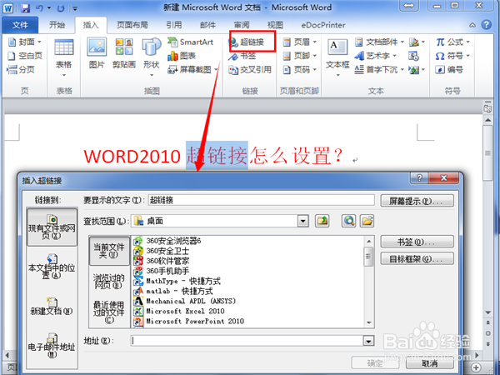Click Hyperlink (超链接) in ribbon
The width and height of the screenshot is (500, 375).
247,42
